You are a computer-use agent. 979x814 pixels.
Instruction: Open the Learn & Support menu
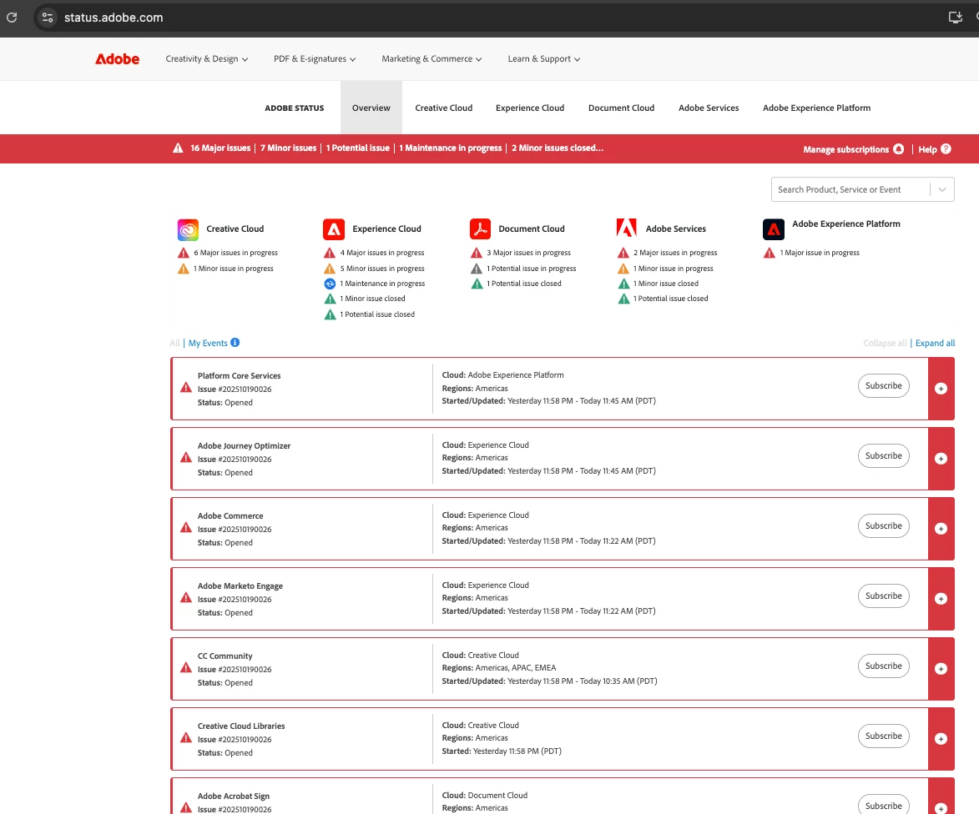pos(544,58)
